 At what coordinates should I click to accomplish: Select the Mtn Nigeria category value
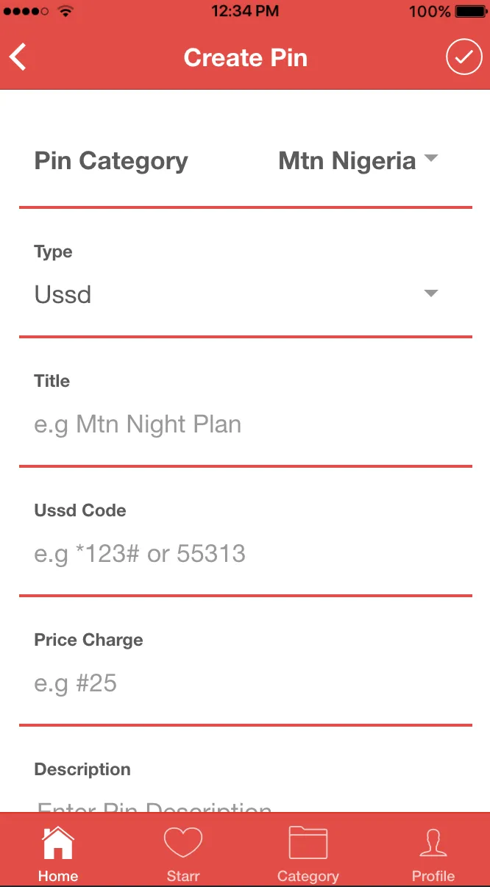pos(347,160)
